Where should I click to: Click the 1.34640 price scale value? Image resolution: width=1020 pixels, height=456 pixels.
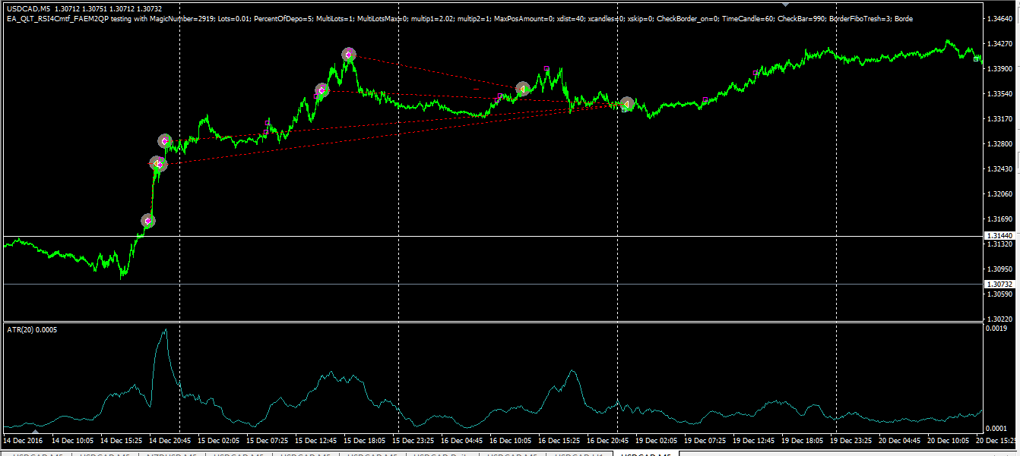pyautogui.click(x=999, y=18)
